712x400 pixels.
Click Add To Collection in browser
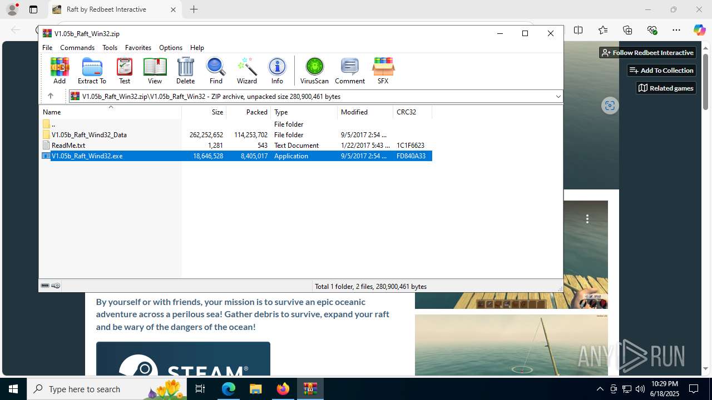pos(661,70)
